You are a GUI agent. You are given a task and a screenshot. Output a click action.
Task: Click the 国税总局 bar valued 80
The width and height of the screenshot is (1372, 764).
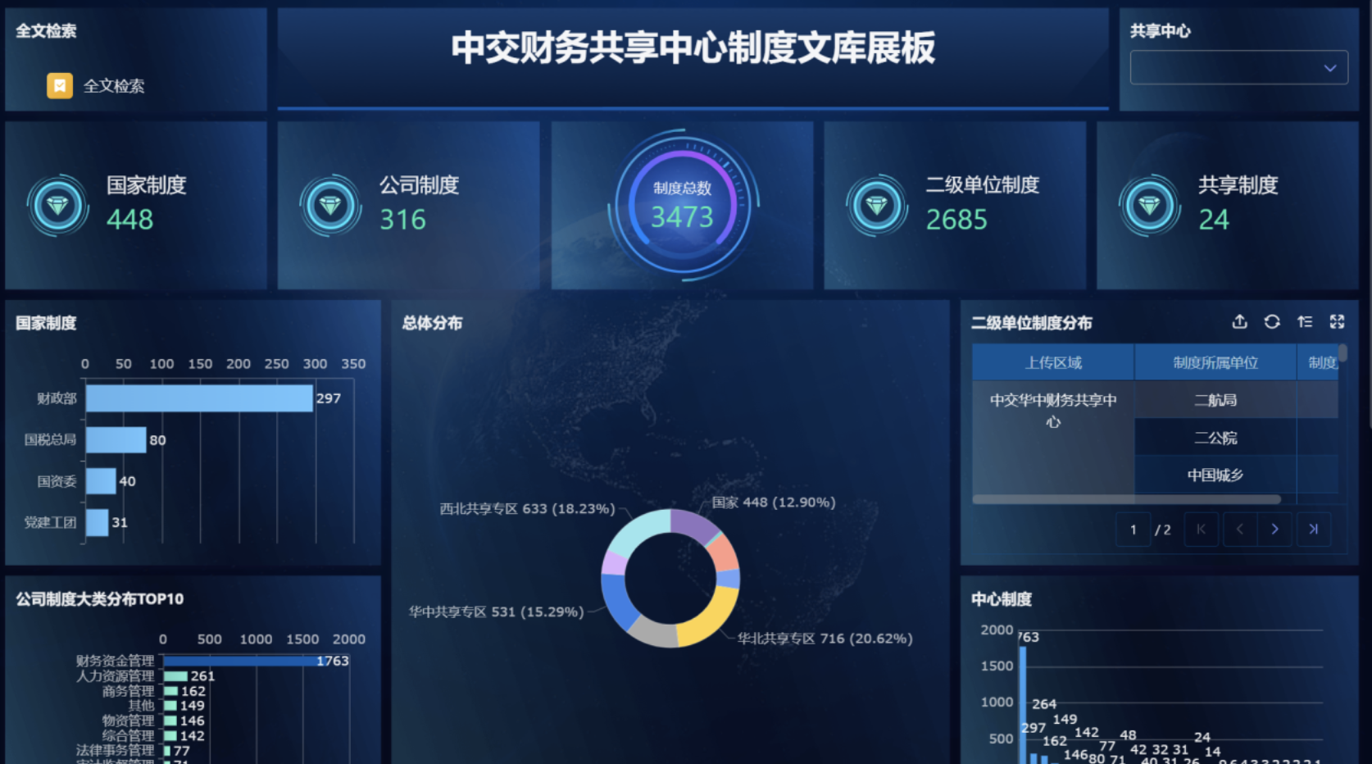tap(116, 440)
